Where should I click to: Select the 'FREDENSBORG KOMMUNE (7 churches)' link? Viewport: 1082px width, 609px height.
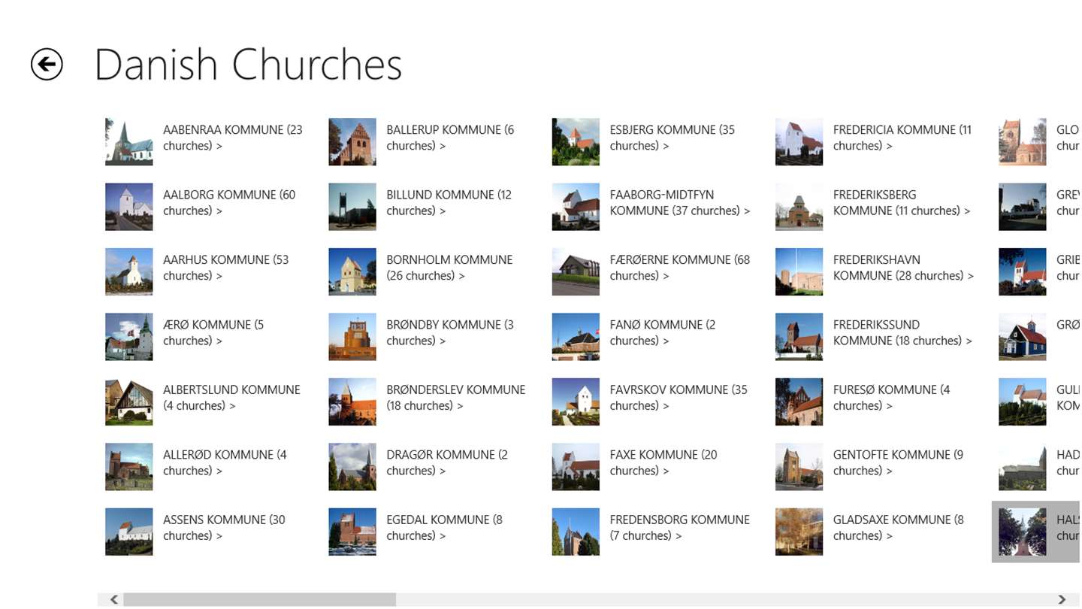[x=680, y=528]
